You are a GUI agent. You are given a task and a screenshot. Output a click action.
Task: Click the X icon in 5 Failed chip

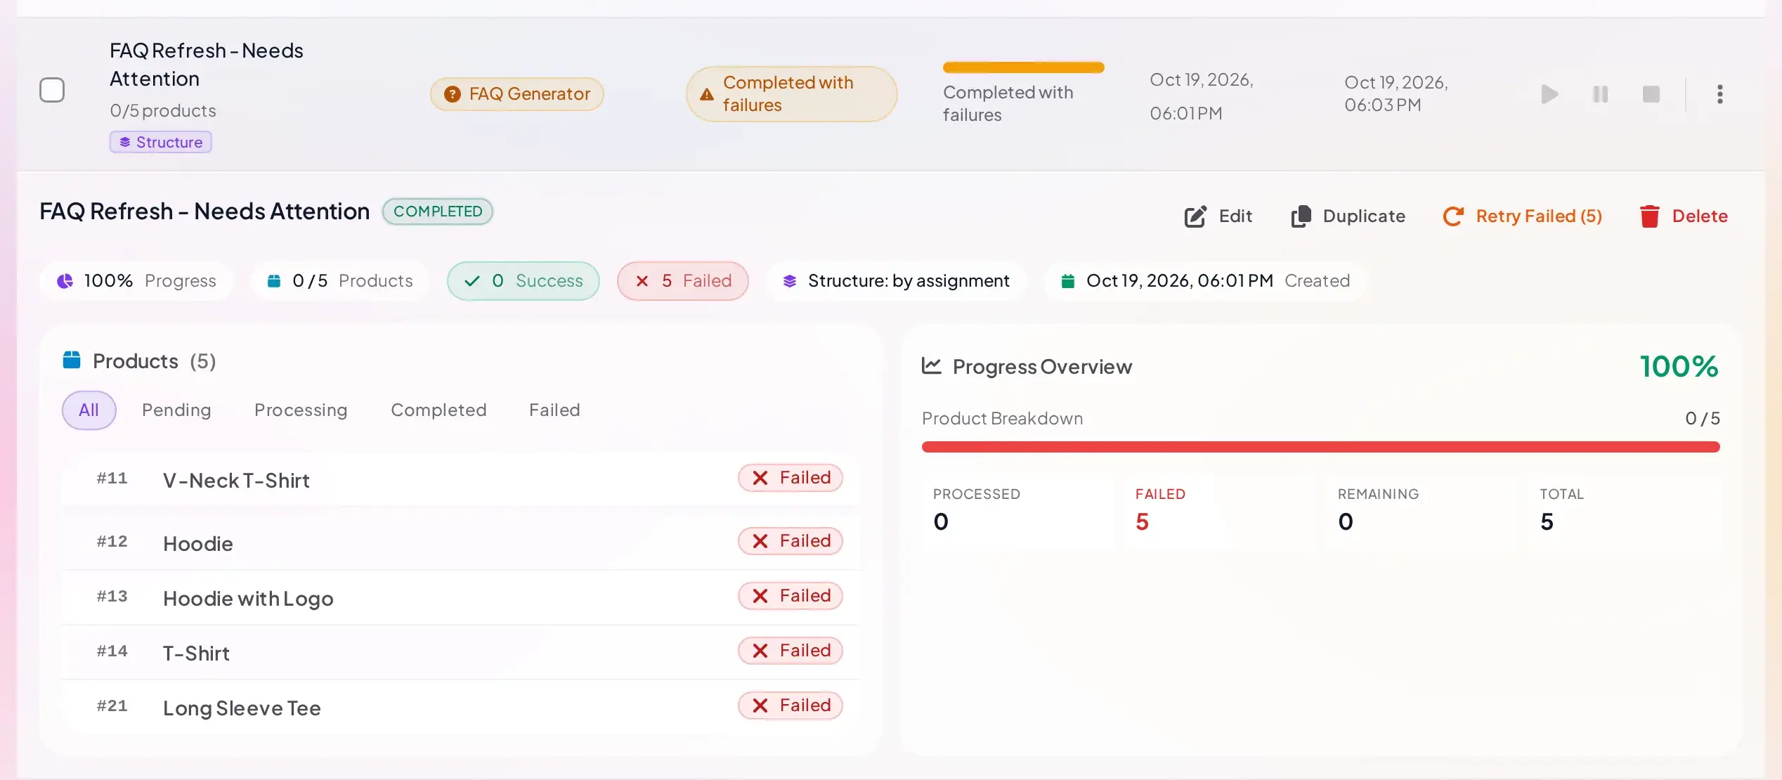(x=642, y=281)
